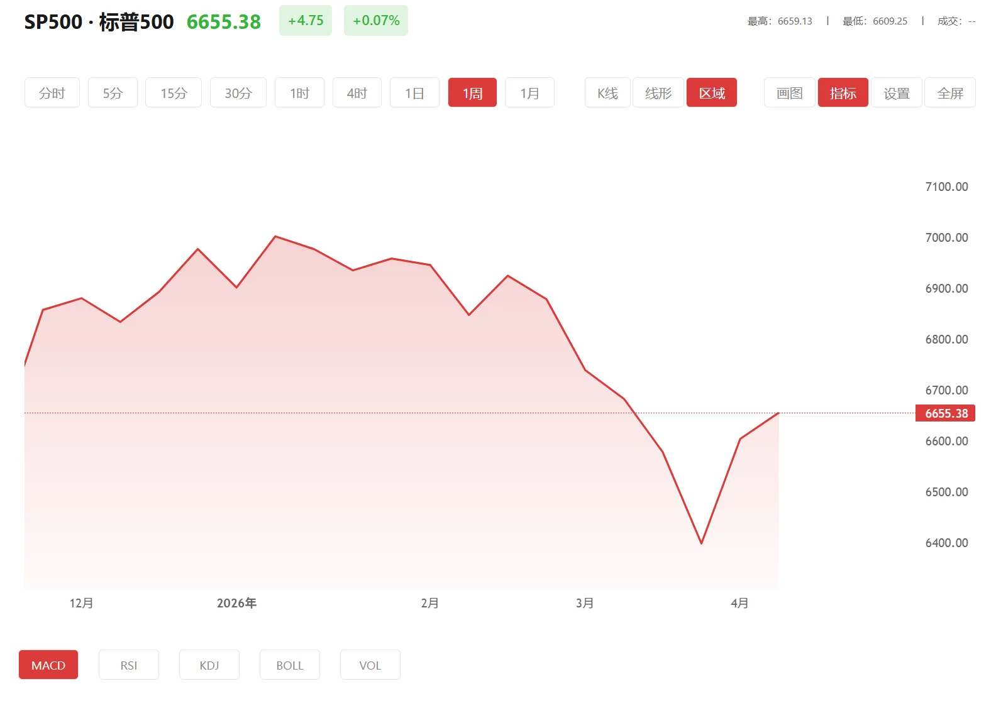Image resolution: width=996 pixels, height=701 pixels.
Task: Open chart 设置 settings
Action: (x=897, y=93)
